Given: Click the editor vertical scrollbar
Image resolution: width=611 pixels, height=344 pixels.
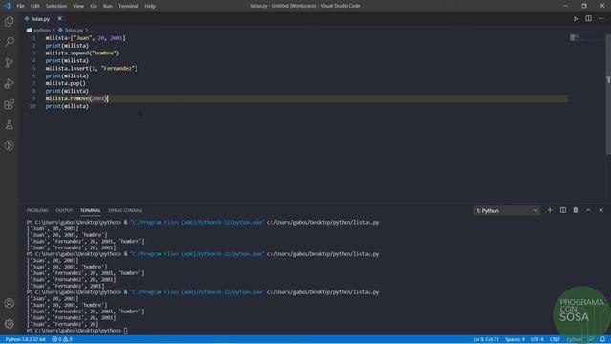Looking at the screenshot, I should (608, 94).
